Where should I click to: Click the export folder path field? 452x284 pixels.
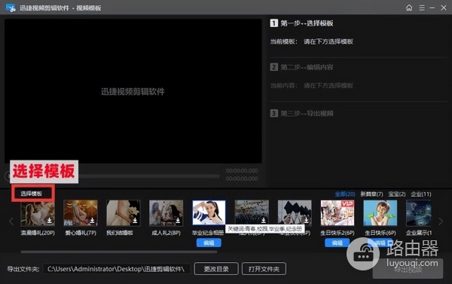[117, 269]
